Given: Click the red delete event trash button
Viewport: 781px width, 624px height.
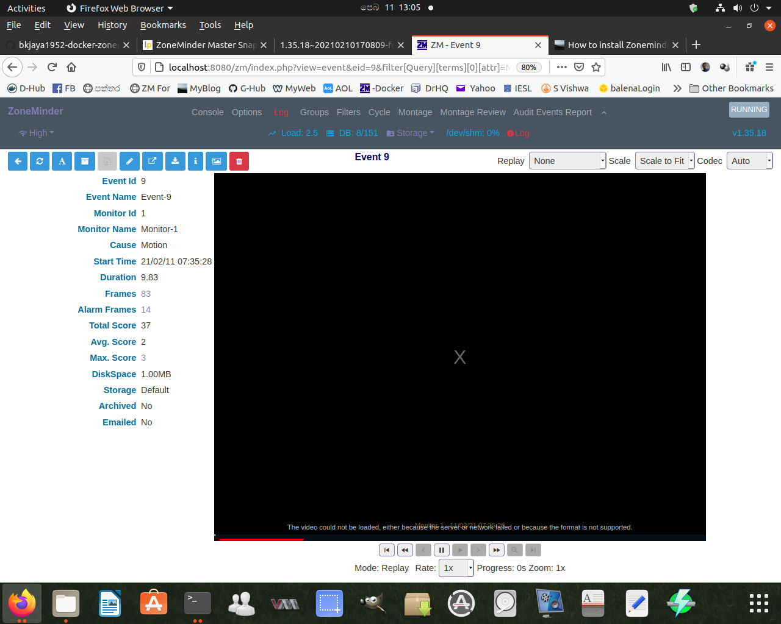Looking at the screenshot, I should coord(239,161).
